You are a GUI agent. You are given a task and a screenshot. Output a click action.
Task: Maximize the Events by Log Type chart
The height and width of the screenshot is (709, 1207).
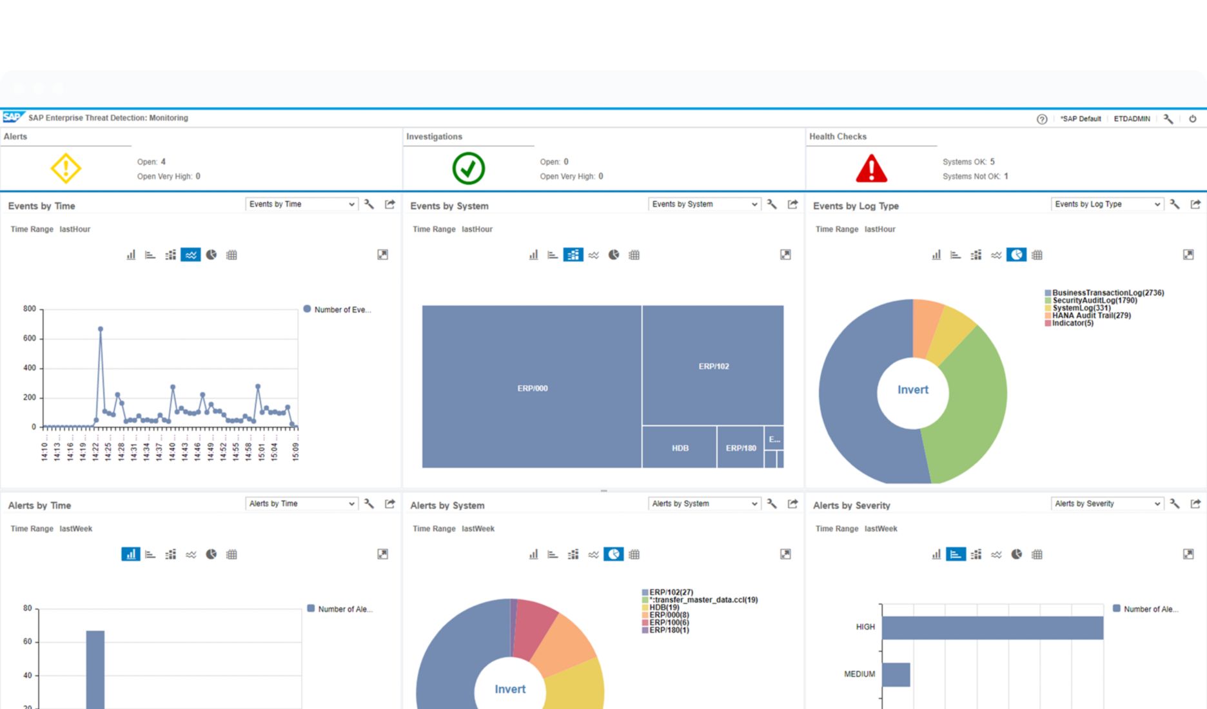(1188, 255)
